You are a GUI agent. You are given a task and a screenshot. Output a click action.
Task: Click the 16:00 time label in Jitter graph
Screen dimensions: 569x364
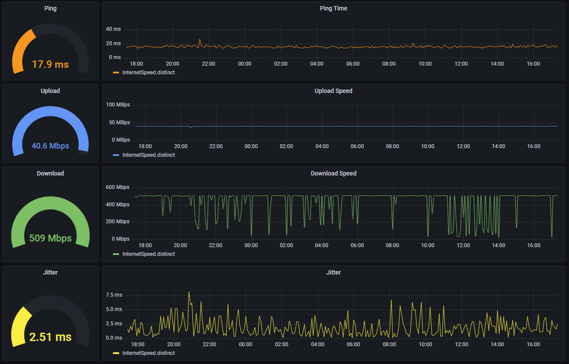pos(533,344)
